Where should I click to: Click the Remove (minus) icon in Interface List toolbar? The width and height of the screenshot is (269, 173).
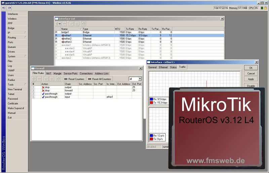[x=64, y=24]
